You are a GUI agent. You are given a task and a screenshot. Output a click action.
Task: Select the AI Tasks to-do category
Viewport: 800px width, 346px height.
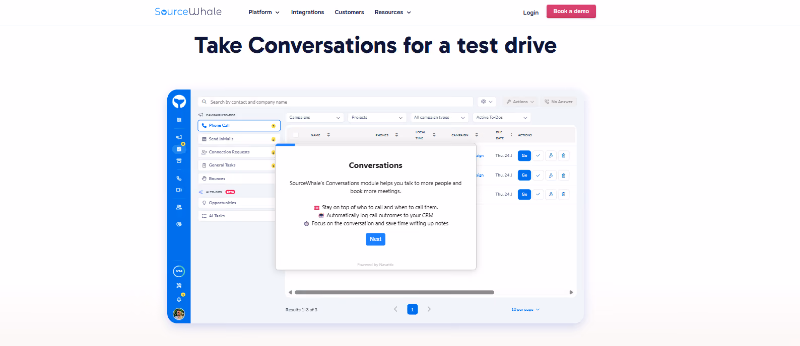237,216
